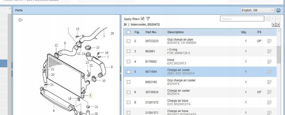
Task: Click the highlighted blue item in left sidebar
Action: (4, 63)
